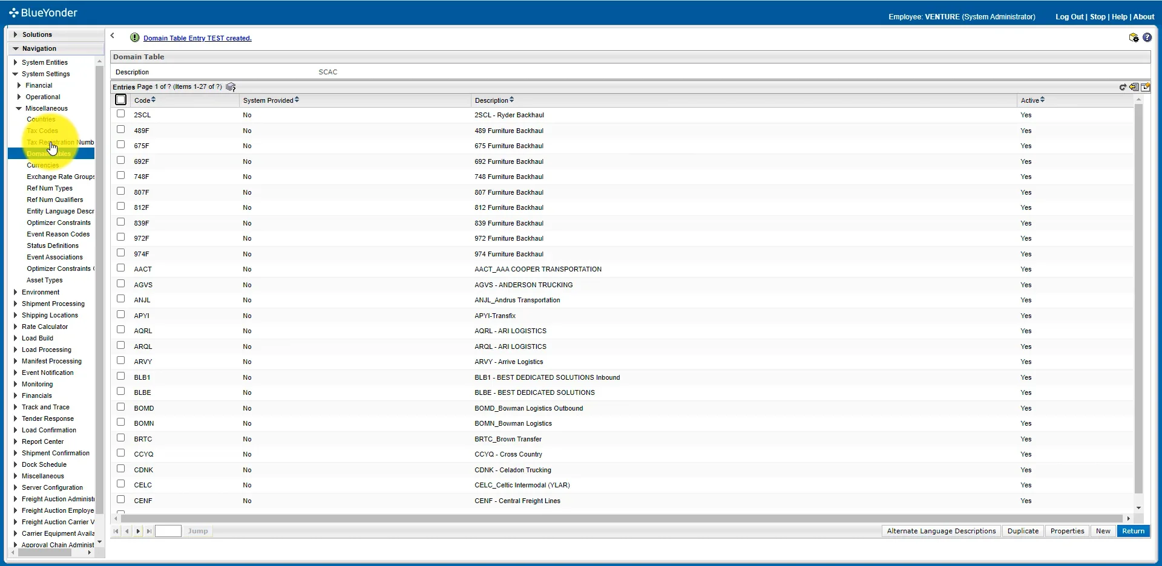Collapse side panel with left chevron
This screenshot has width=1162, height=566.
pyautogui.click(x=113, y=36)
